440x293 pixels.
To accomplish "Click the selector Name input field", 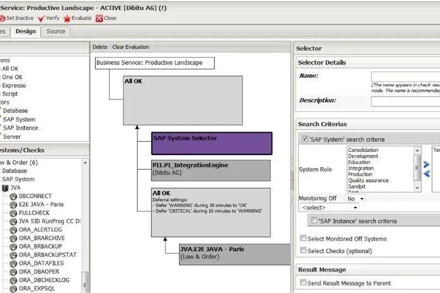I will click(405, 77).
